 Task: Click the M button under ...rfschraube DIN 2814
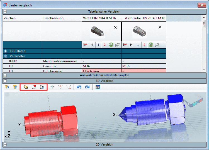coord(131,45)
